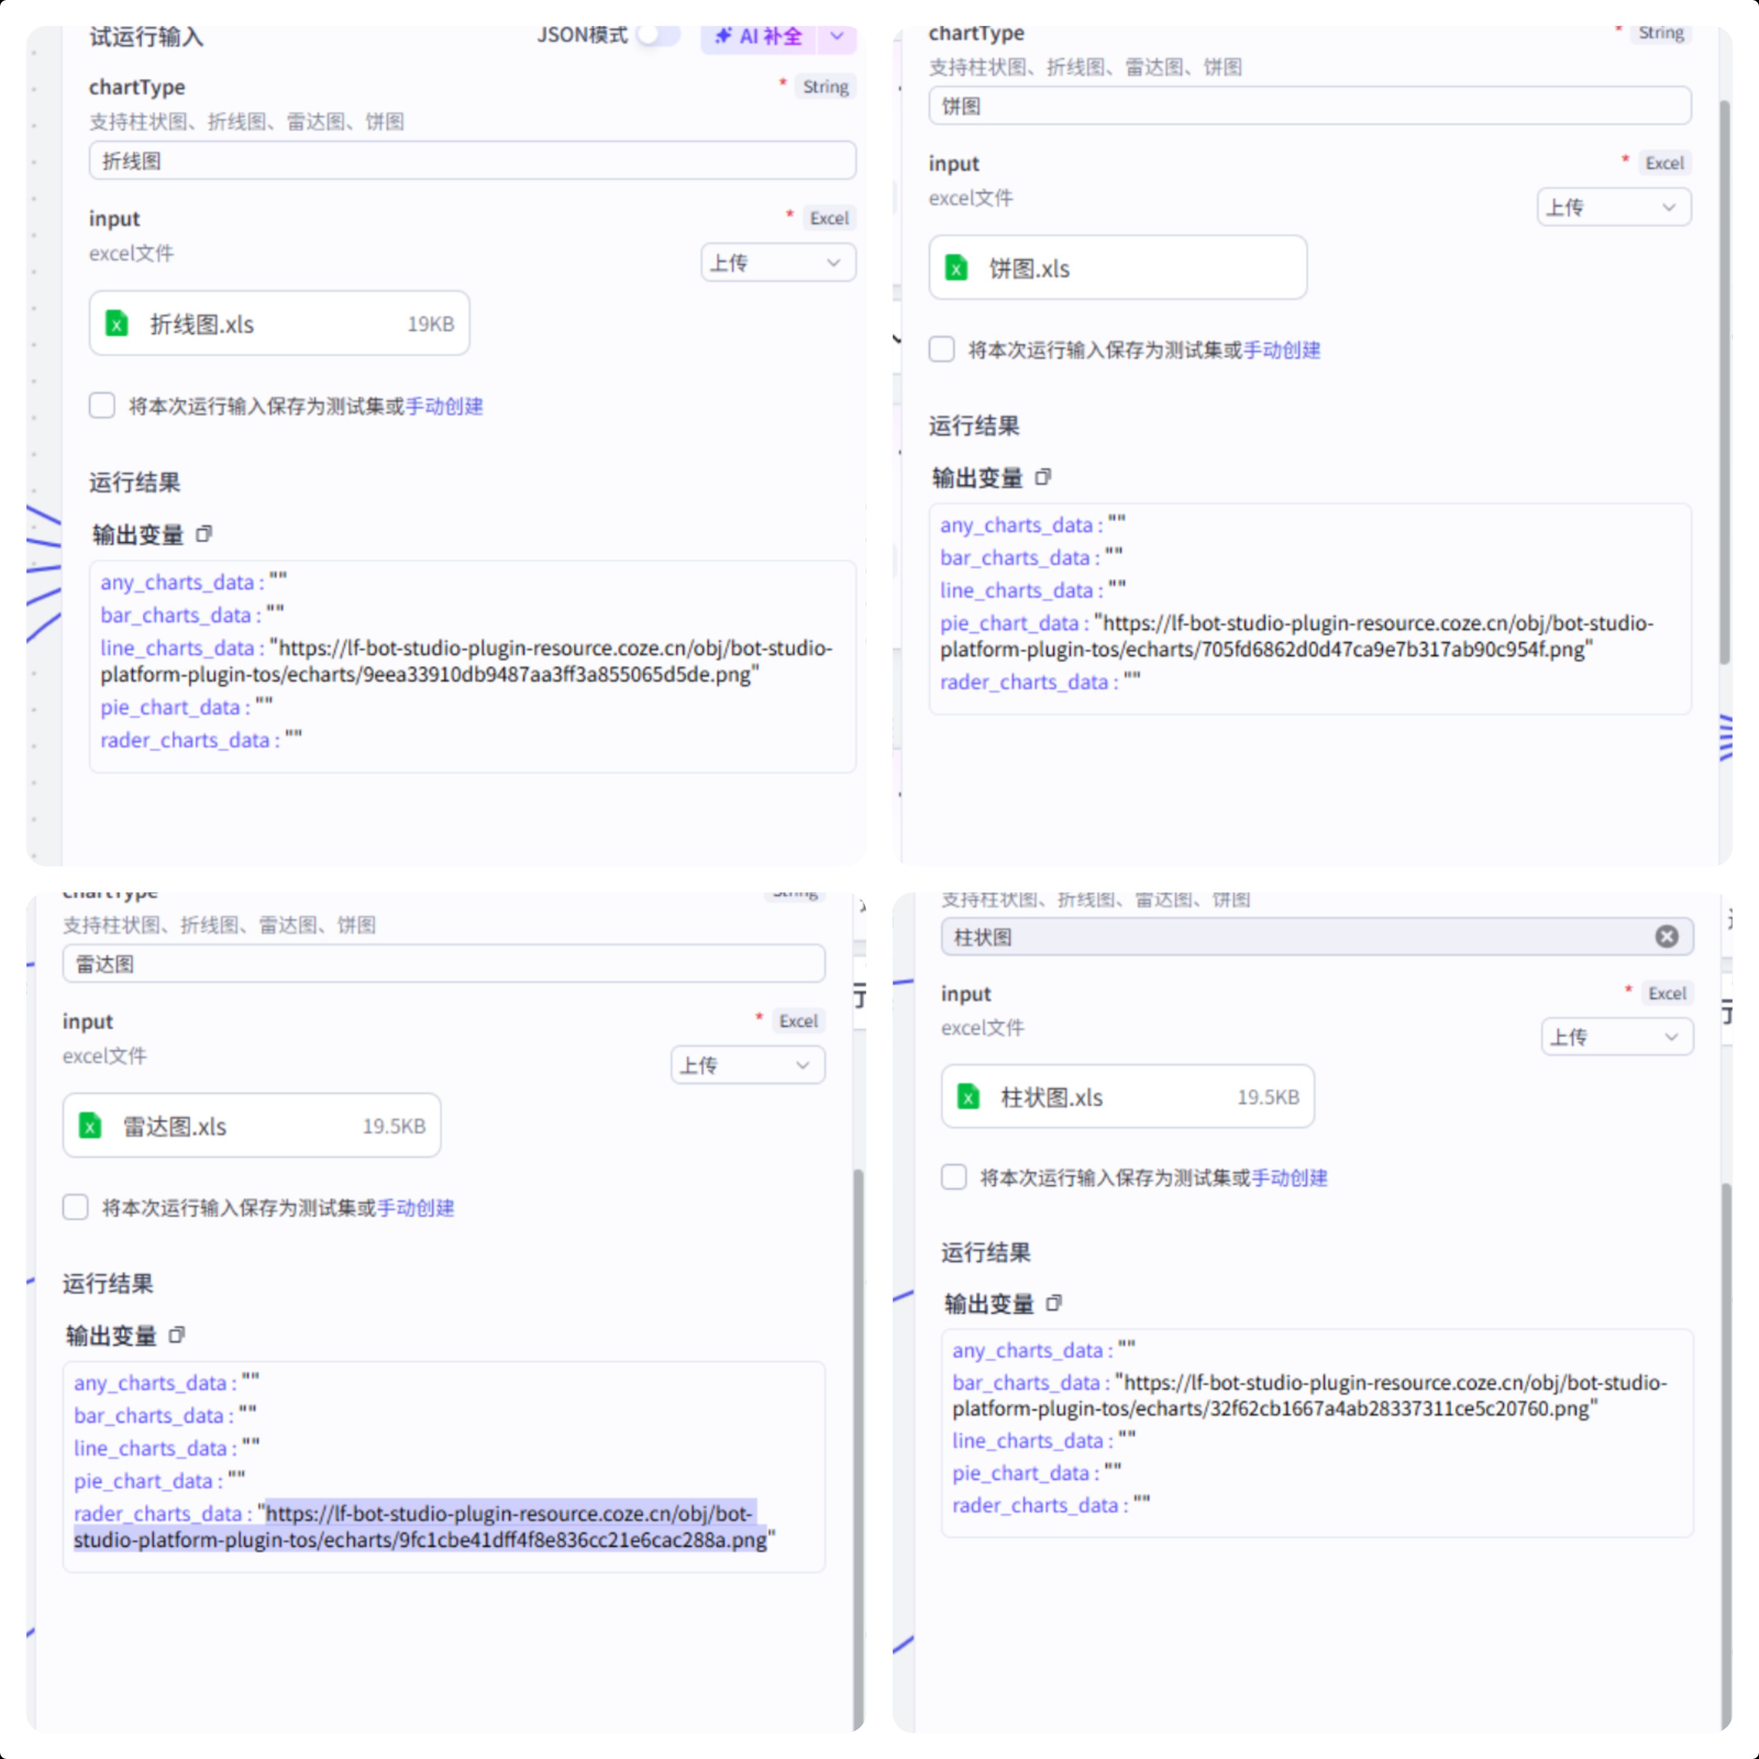Screen dimensions: 1759x1759
Task: Check save-as-test-set box under 饼图.xls
Action: click(942, 349)
